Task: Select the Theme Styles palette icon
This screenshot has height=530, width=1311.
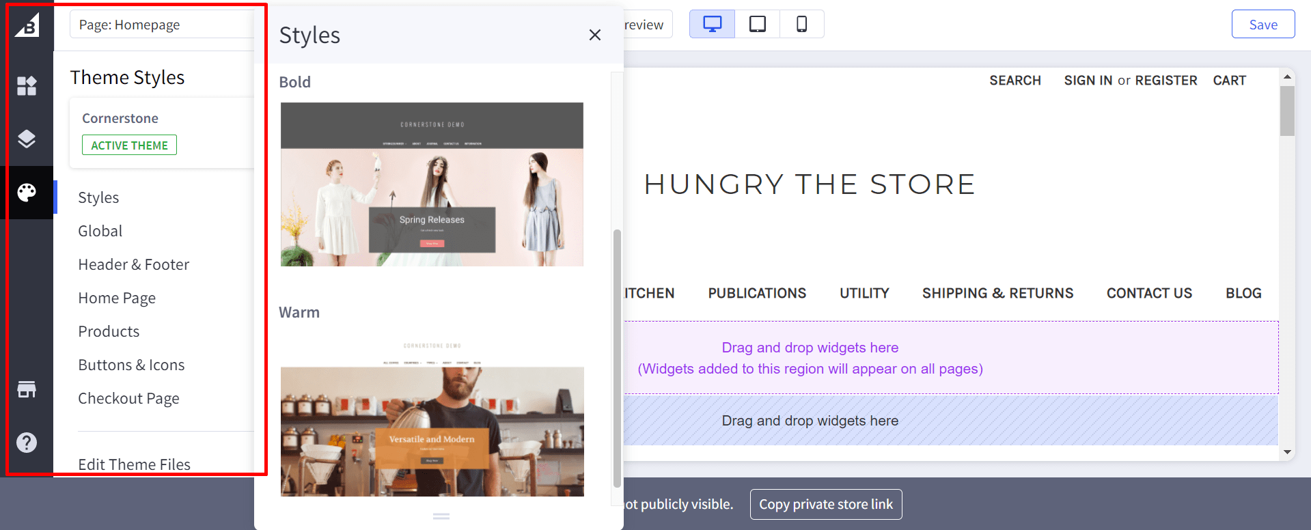Action: click(27, 193)
